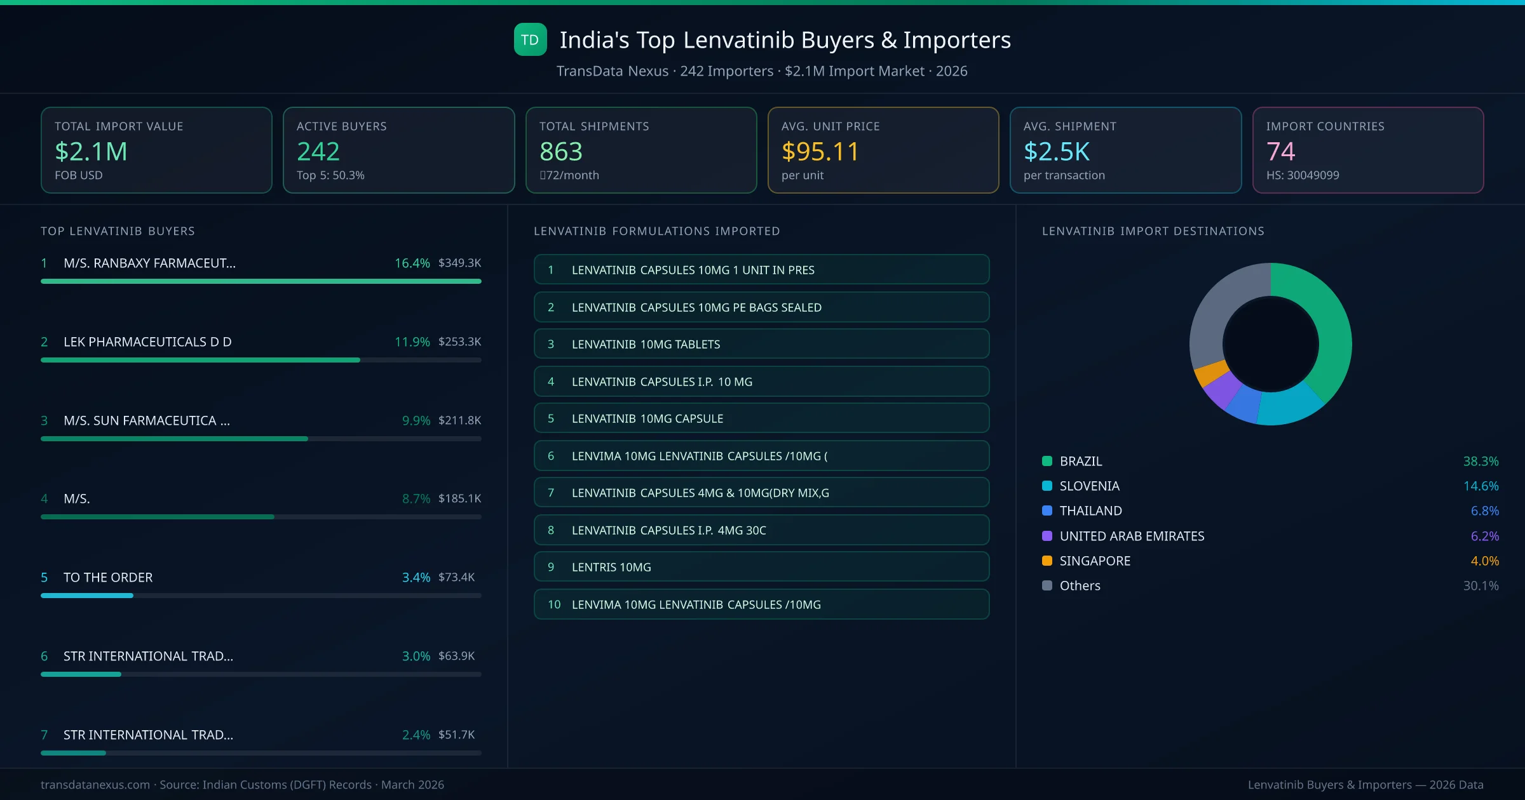Expand the STR INTERNATIONAL TRAD entry at rank 6
This screenshot has height=800, width=1525.
click(x=148, y=656)
